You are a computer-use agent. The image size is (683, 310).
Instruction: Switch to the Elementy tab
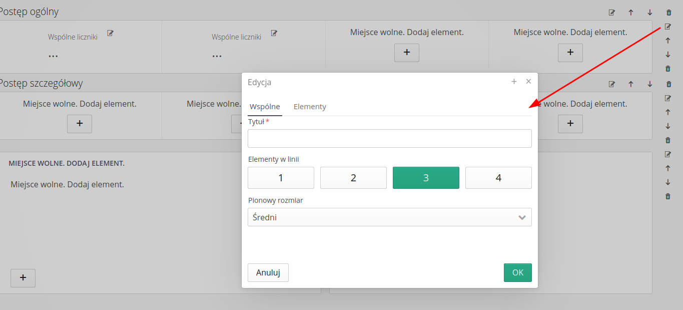[x=310, y=107]
